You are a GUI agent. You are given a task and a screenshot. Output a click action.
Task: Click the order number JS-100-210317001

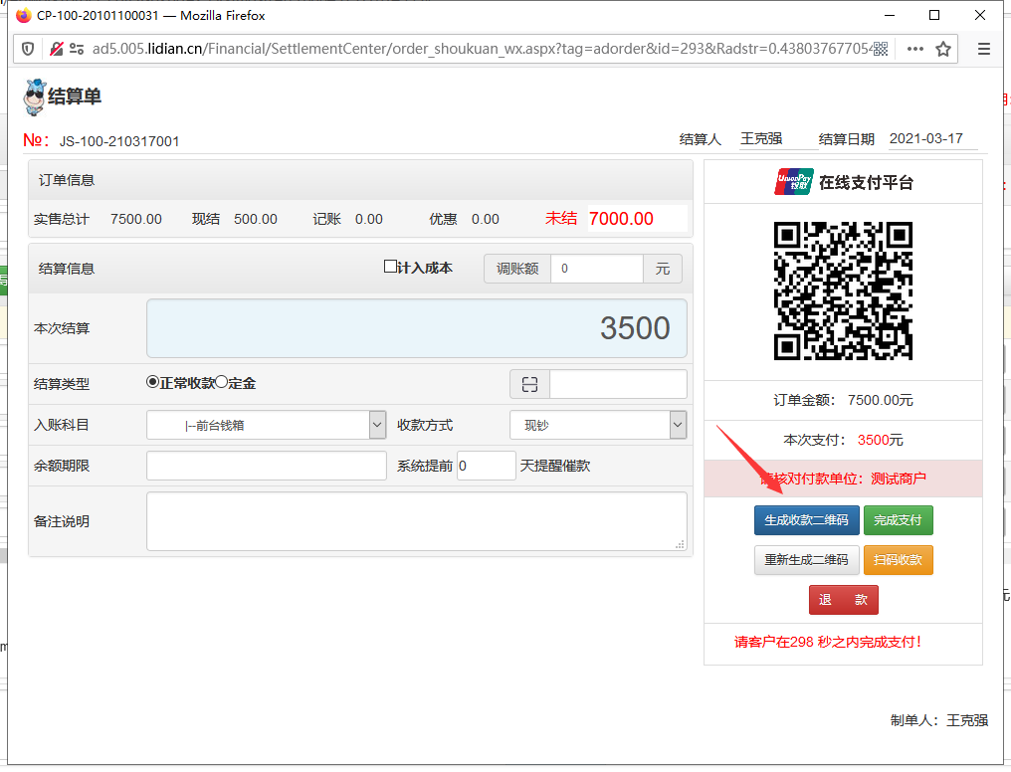(119, 141)
